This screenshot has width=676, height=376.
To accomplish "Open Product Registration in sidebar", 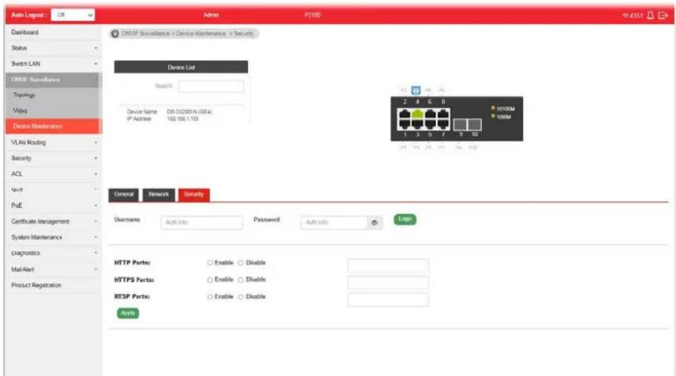I will [54, 285].
